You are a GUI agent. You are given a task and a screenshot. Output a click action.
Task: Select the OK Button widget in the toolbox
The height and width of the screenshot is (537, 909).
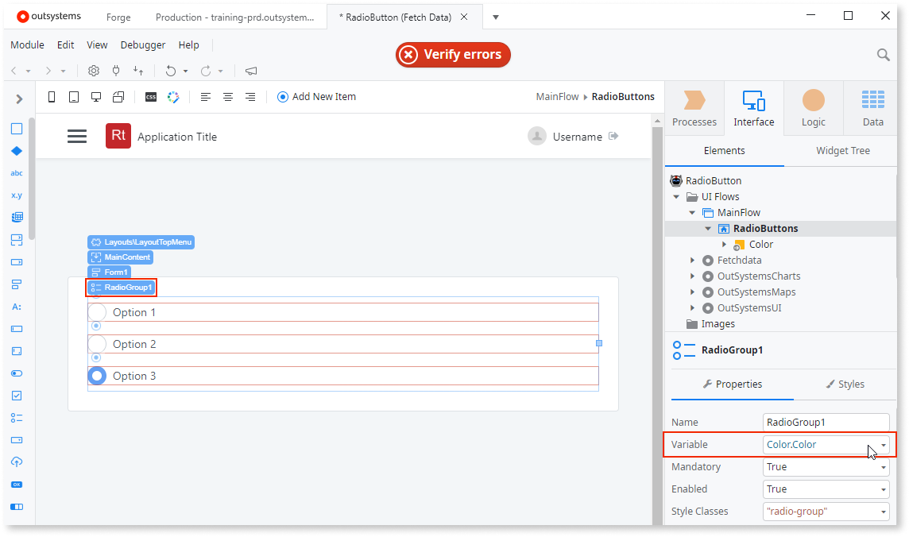tap(17, 485)
